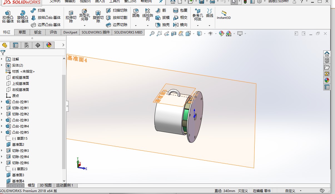Image resolution: width=335 pixels, height=194 pixels.
Task: Select the (-) 草图15 sketch in tree
Action: [x=17, y=138]
